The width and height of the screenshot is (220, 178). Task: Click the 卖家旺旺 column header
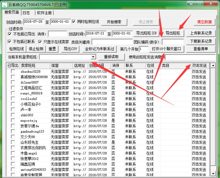coord(35,66)
